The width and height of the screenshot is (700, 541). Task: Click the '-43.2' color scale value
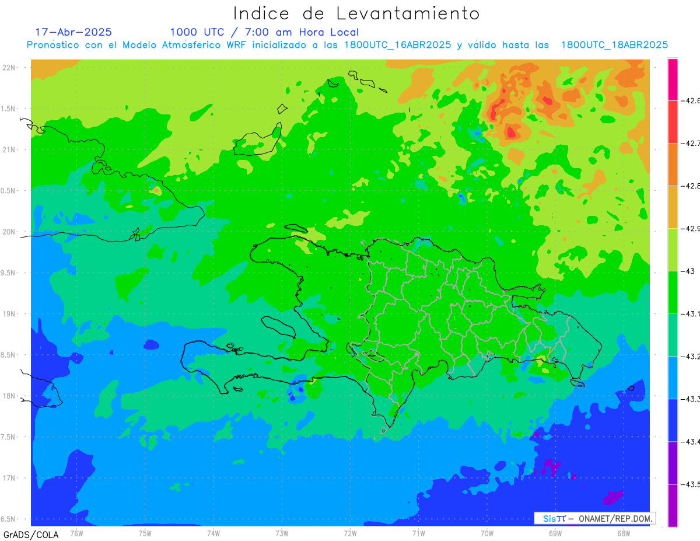pyautogui.click(x=691, y=357)
